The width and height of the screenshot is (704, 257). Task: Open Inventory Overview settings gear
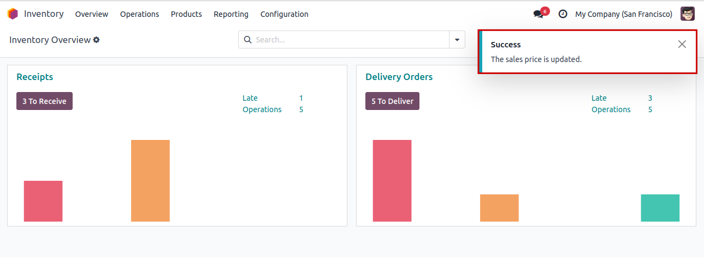[x=97, y=40]
